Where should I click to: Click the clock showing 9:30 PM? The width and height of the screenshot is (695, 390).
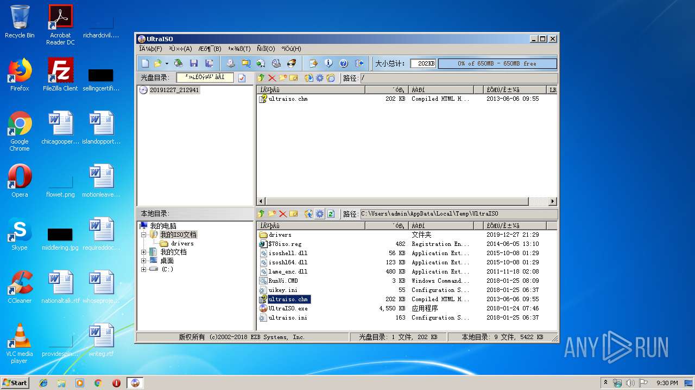tap(667, 383)
